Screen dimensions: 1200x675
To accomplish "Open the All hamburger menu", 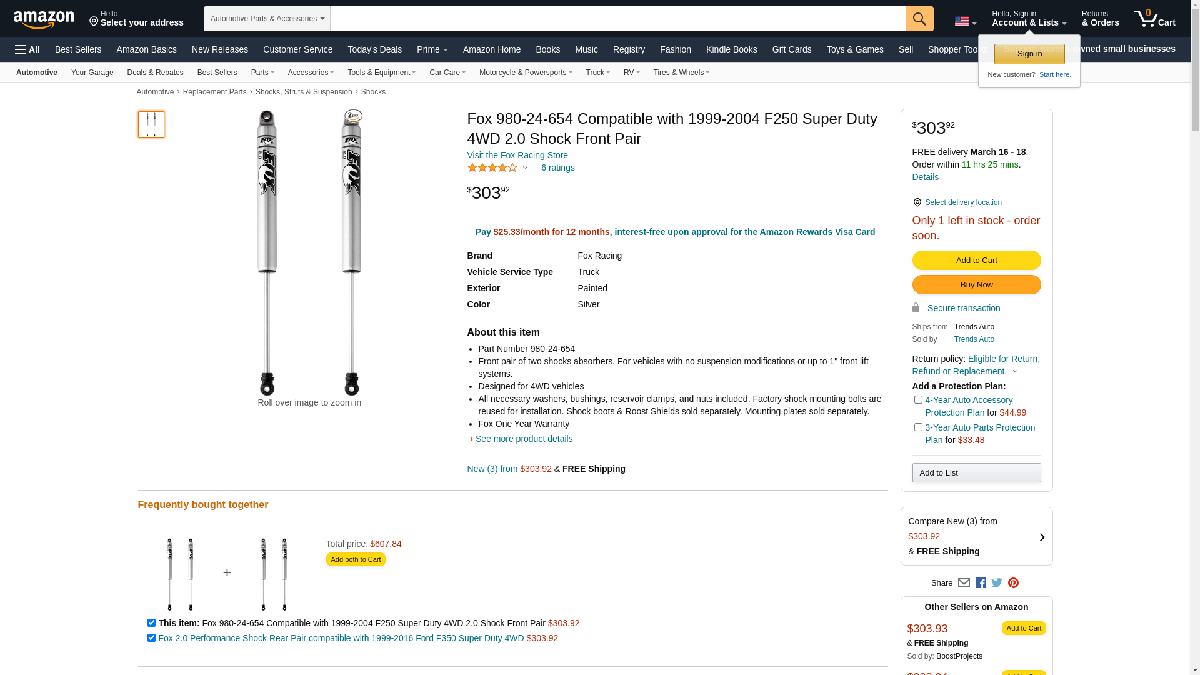I will 27,49.
